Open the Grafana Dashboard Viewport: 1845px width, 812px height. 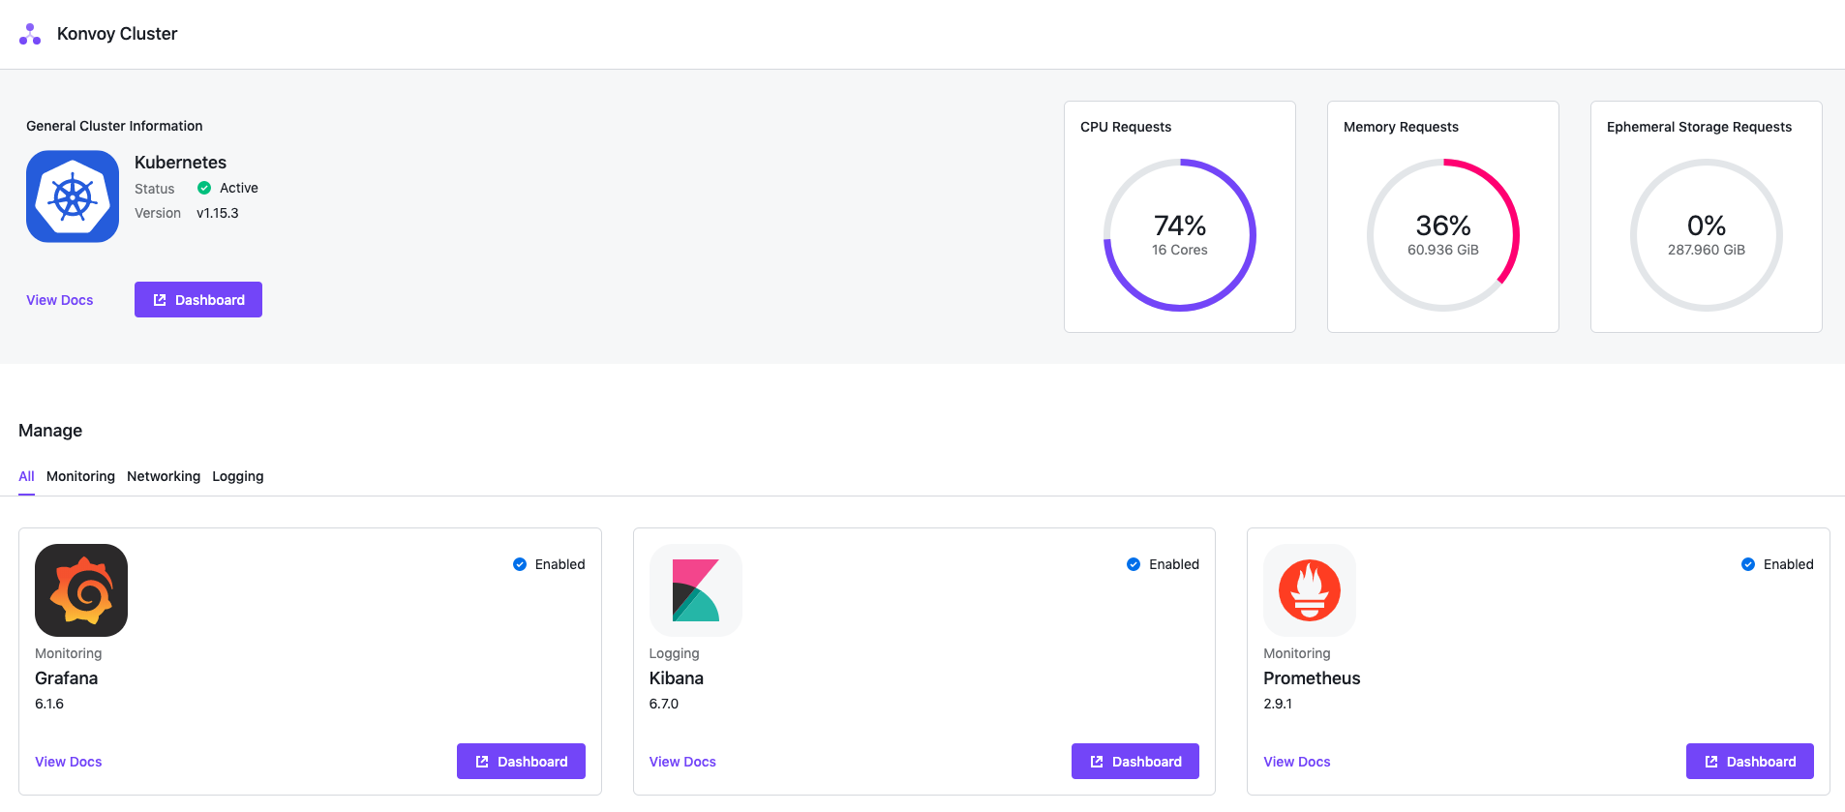[521, 762]
